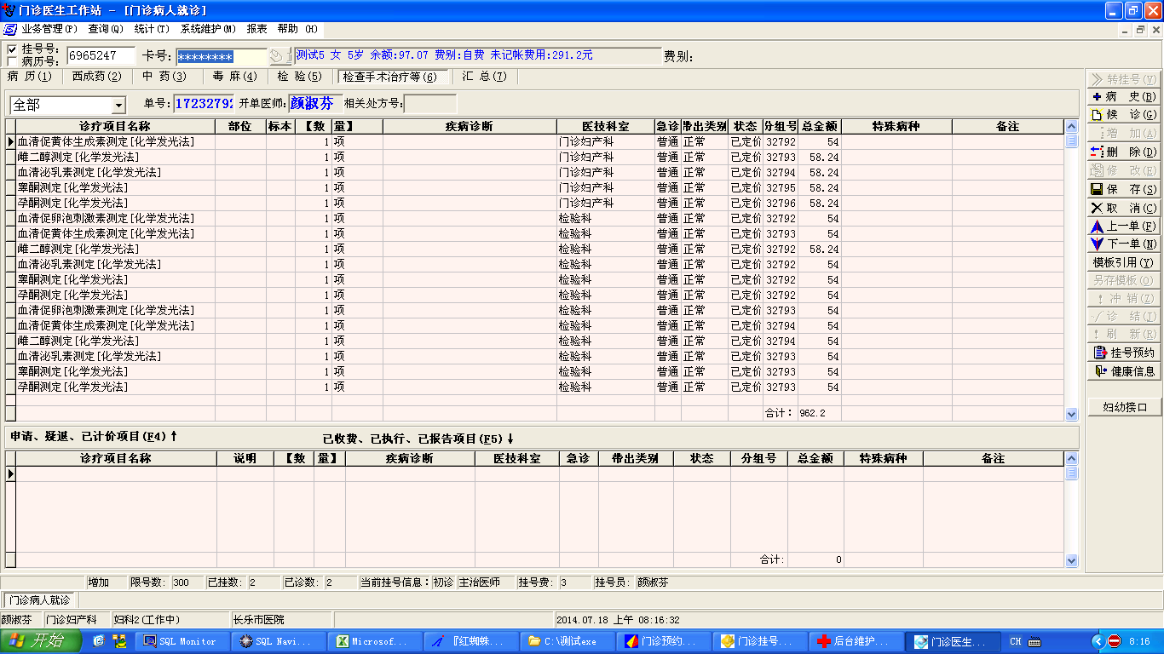This screenshot has width=1164, height=654.
Task: Click the 妇幼接口 button
Action: 1124,407
